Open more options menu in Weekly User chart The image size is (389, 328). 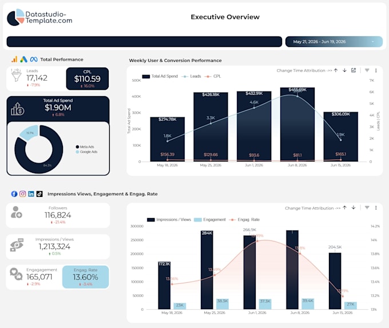tap(376, 70)
